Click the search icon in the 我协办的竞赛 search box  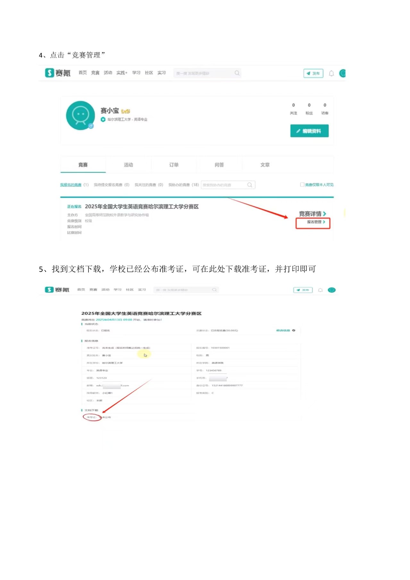tap(250, 185)
